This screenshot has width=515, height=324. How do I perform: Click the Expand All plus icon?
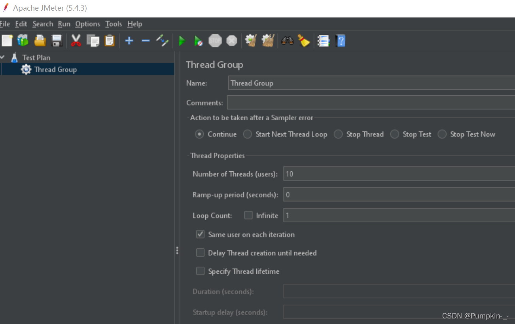coord(129,40)
